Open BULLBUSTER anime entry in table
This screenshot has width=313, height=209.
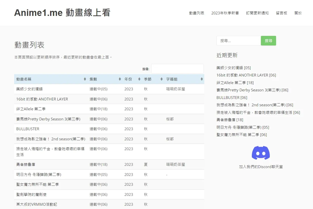pyautogui.click(x=28, y=129)
